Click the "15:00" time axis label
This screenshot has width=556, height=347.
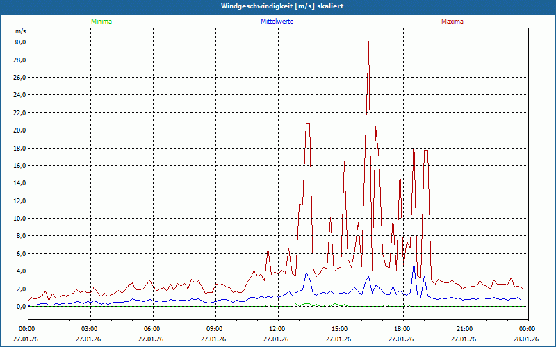341,329
